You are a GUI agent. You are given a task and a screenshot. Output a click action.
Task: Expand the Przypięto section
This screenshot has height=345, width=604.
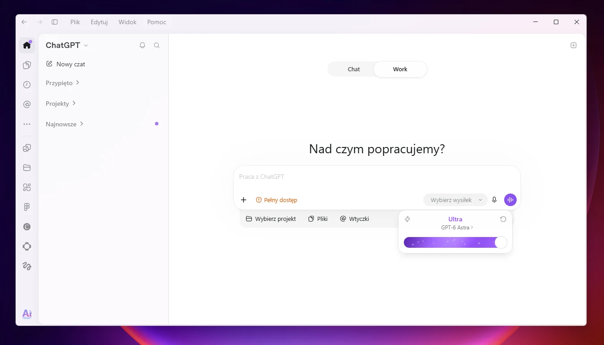click(63, 83)
